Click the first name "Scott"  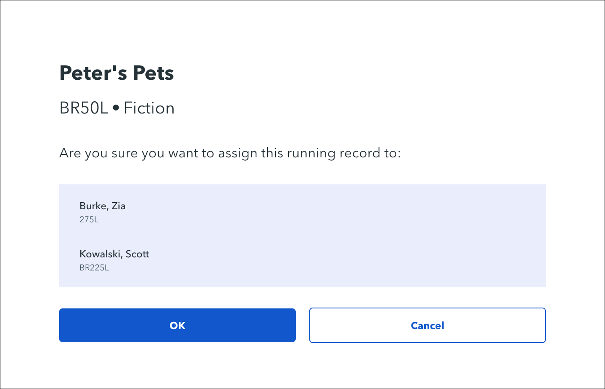[x=137, y=254]
